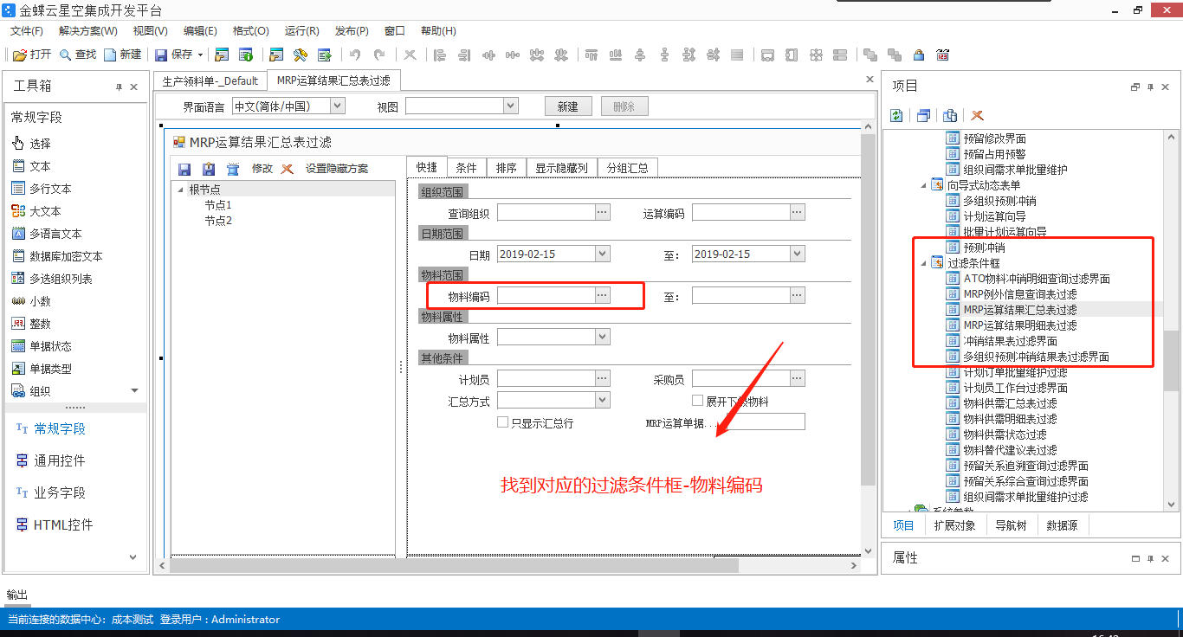Click the 保存 (Save) toolbar button
This screenshot has height=637, width=1183.
tap(174, 55)
